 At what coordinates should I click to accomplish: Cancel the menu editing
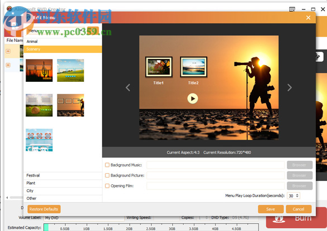coord(299,209)
